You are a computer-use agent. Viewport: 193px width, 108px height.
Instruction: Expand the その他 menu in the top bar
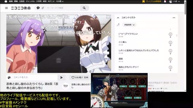(60, 1)
